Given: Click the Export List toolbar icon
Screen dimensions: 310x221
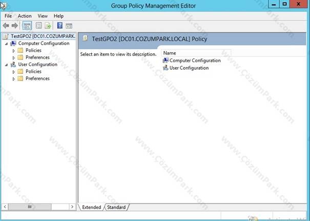Looking at the screenshot, I should click(x=48, y=26).
